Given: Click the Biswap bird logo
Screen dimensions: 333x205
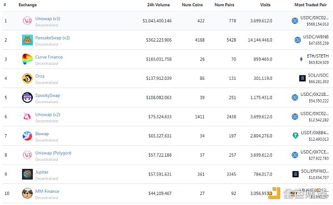Looking at the screenshot, I should click(27, 136).
